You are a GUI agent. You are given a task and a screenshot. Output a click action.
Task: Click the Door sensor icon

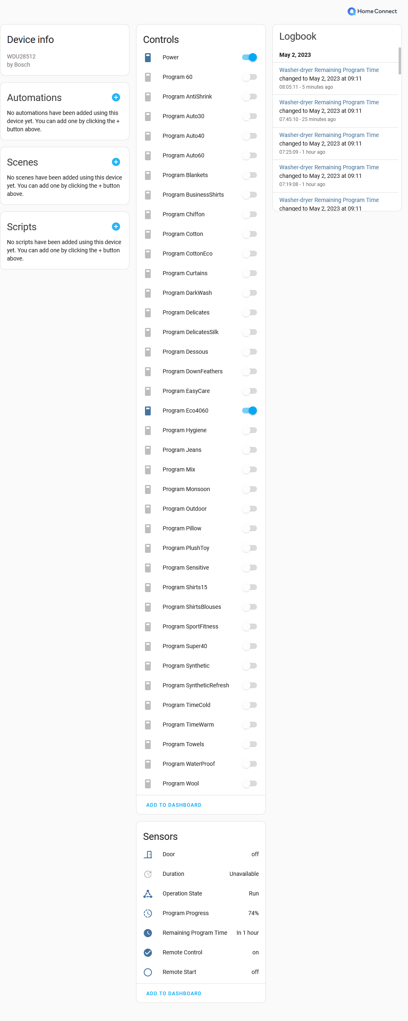point(148,854)
